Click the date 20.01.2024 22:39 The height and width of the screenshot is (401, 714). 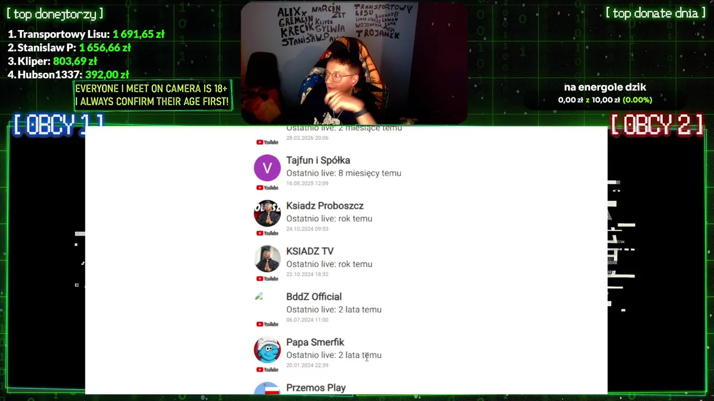tap(307, 365)
